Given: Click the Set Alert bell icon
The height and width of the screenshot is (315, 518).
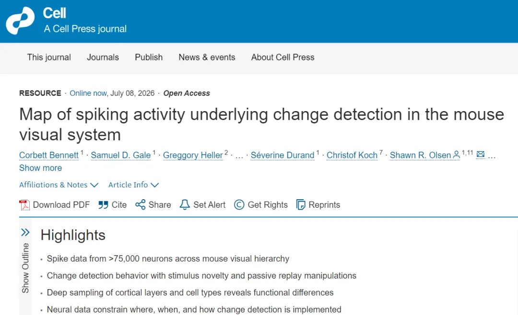Looking at the screenshot, I should pos(185,204).
